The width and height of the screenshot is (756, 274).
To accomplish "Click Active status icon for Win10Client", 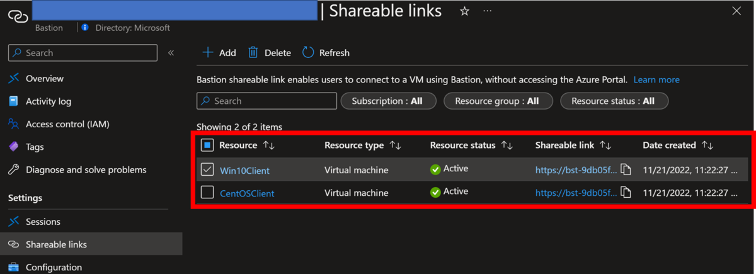I will pos(435,169).
